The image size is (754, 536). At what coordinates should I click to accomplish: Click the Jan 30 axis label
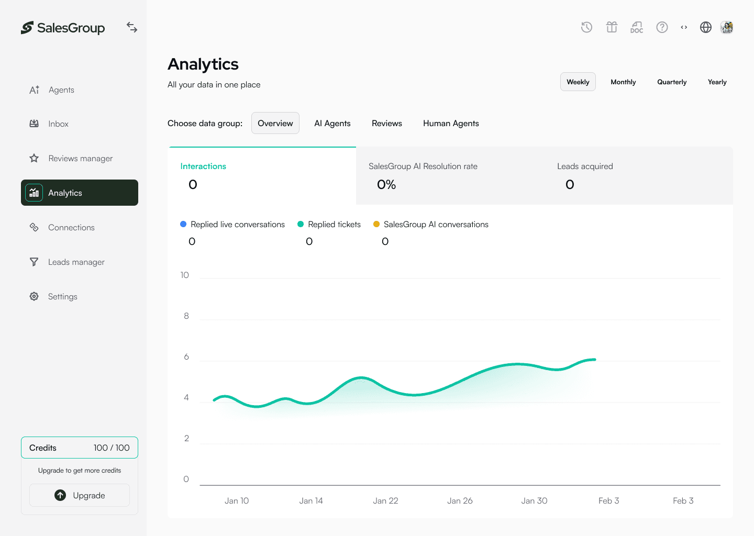[534, 501]
